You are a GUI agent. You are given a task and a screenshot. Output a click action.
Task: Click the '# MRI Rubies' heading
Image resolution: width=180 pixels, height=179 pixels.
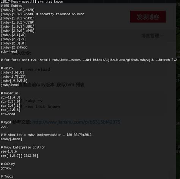11,6
